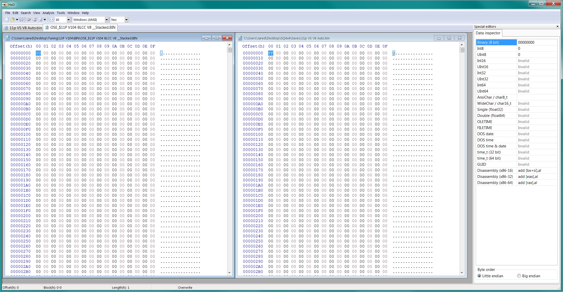The width and height of the screenshot is (563, 292).
Task: Select the Double (float64) row
Action: point(516,116)
